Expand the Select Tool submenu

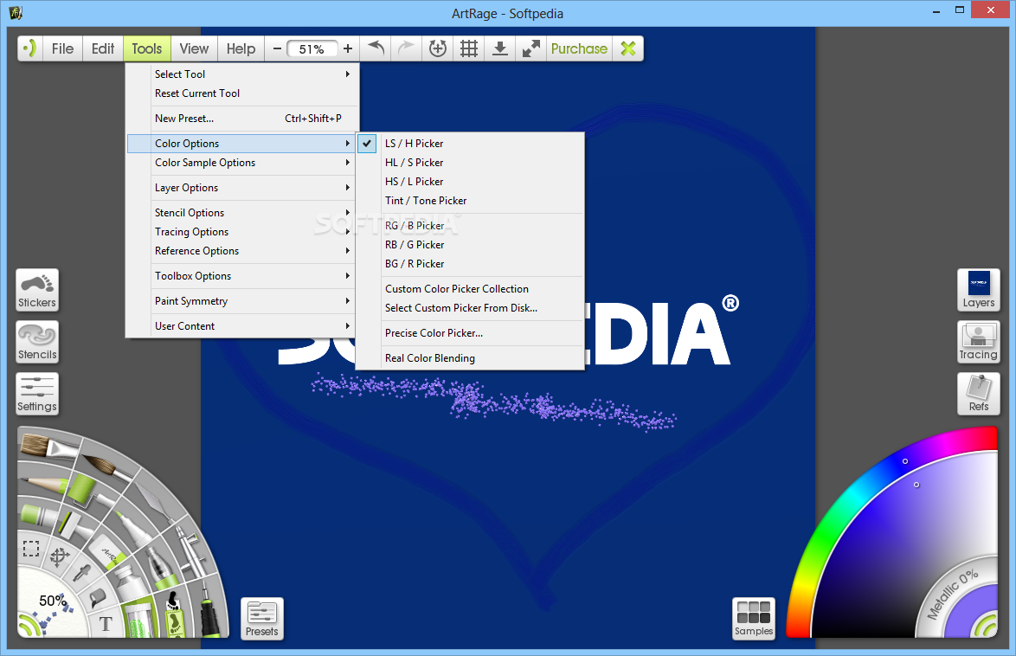pos(242,74)
